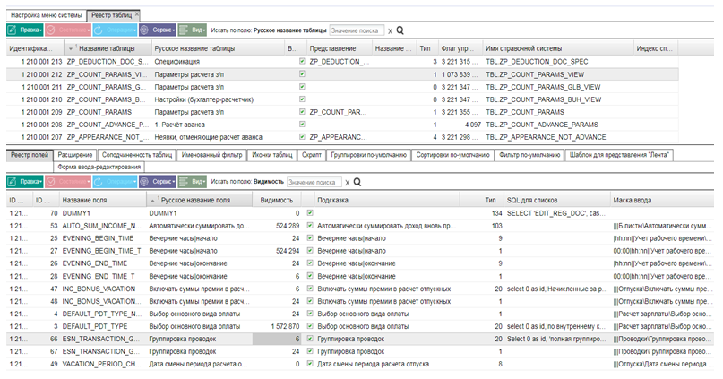The image size is (723, 379).
Task: Click in the Русское название таблицы search field
Action: coord(357,30)
